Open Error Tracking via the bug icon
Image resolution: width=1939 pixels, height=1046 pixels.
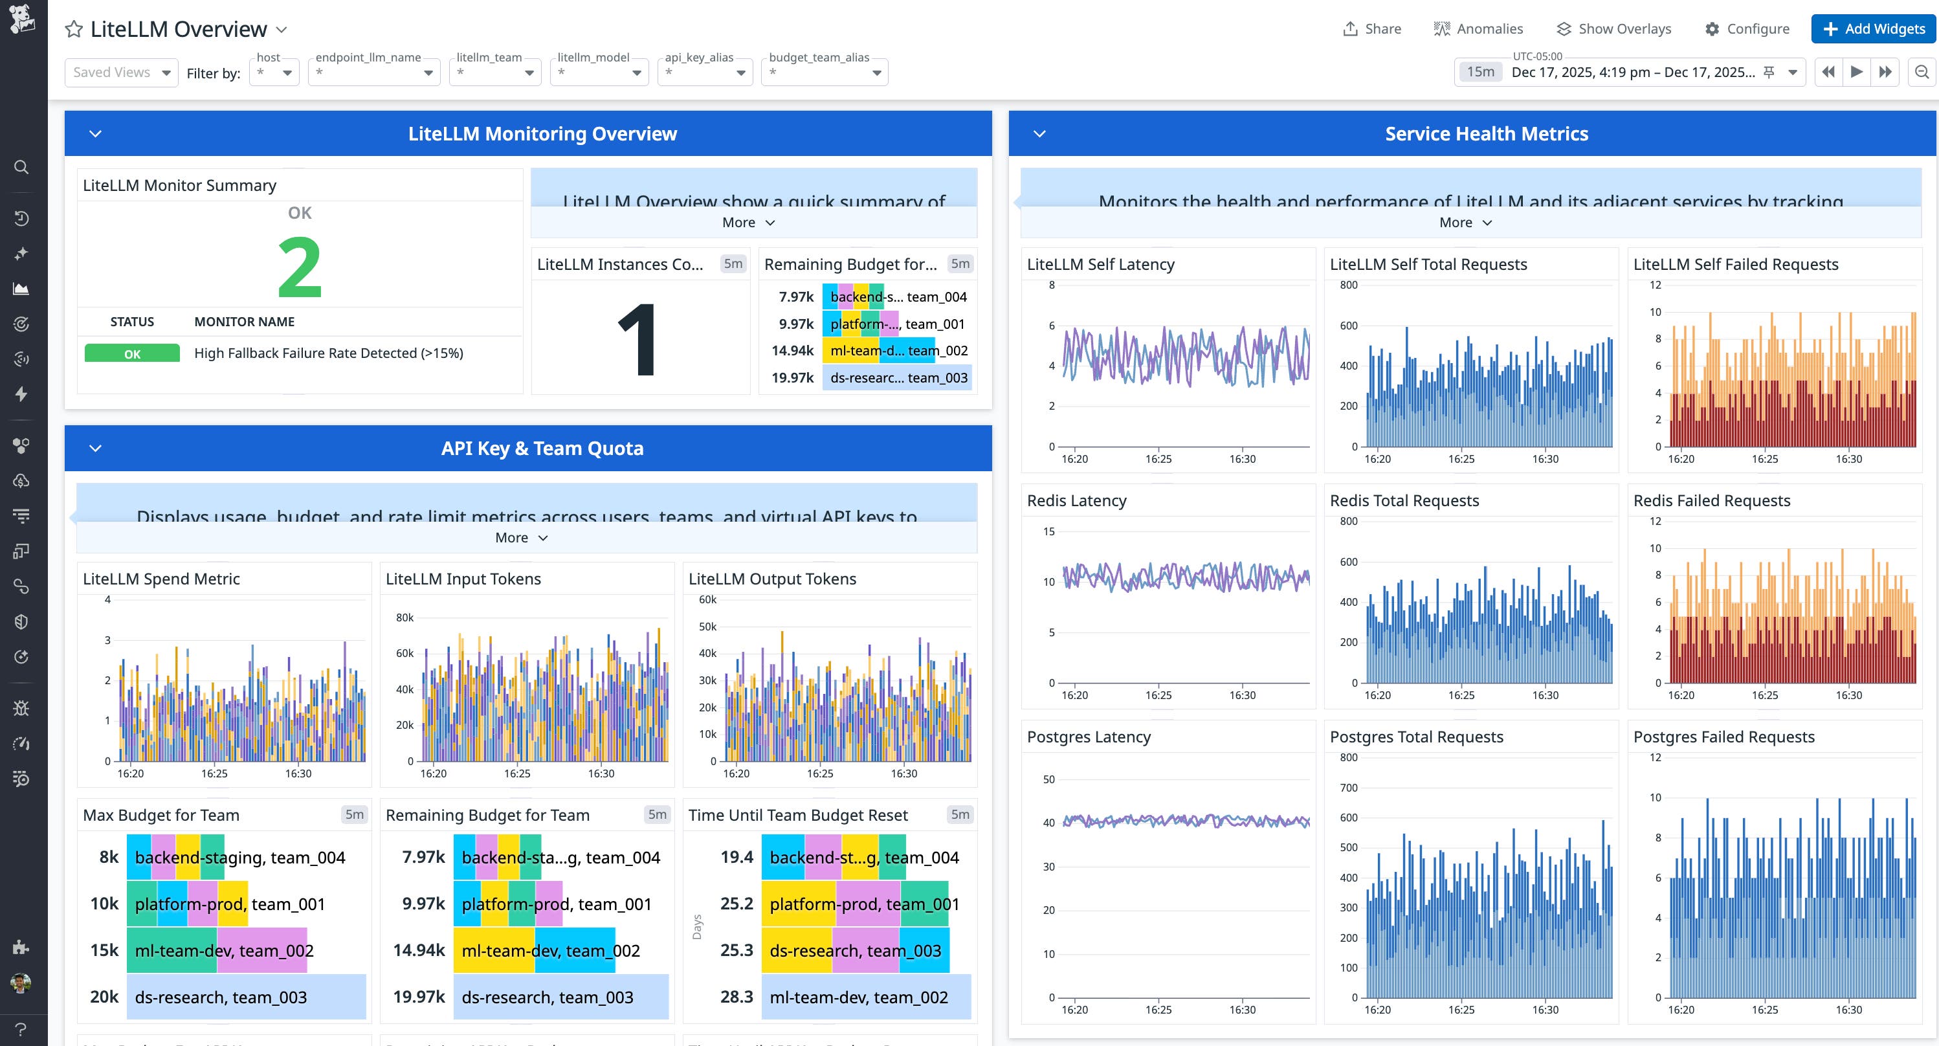pyautogui.click(x=22, y=707)
